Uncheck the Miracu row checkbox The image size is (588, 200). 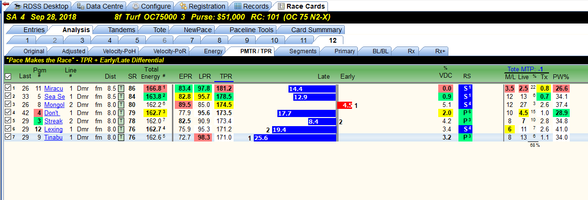[8, 89]
